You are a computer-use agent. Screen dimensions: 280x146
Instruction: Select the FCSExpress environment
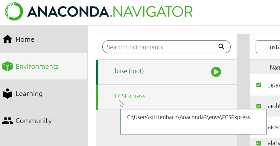tap(130, 96)
